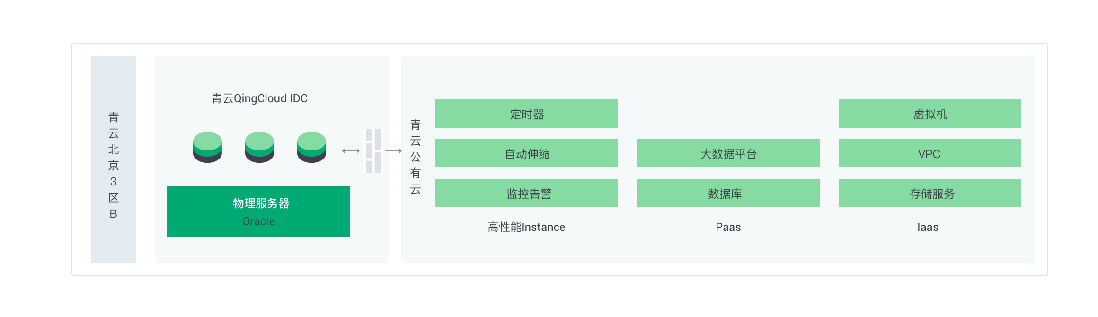Click the double-headed arrow near the firewall
Screen dimensions: 1098x317
click(351, 151)
